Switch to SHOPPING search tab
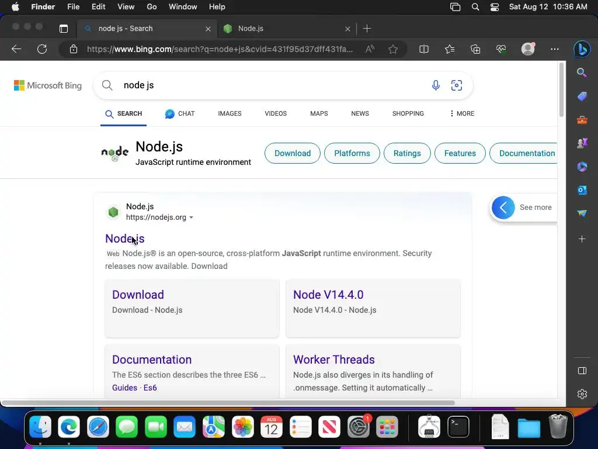 click(408, 113)
